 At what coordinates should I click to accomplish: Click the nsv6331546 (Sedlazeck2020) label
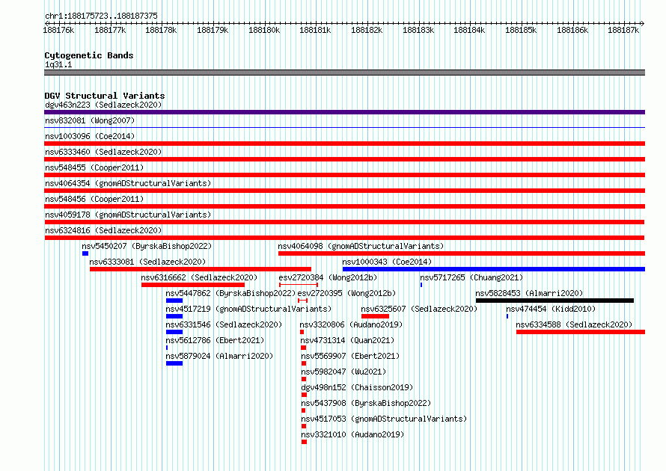point(224,324)
